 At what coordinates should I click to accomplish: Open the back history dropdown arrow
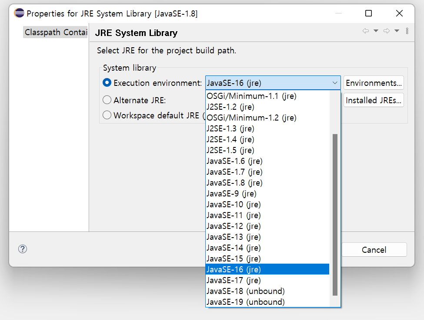[376, 31]
